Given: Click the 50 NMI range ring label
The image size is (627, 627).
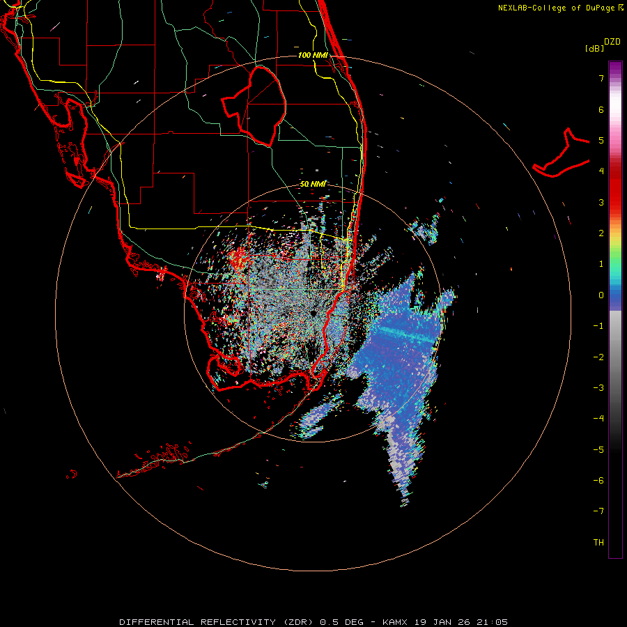Looking at the screenshot, I should pos(313,184).
